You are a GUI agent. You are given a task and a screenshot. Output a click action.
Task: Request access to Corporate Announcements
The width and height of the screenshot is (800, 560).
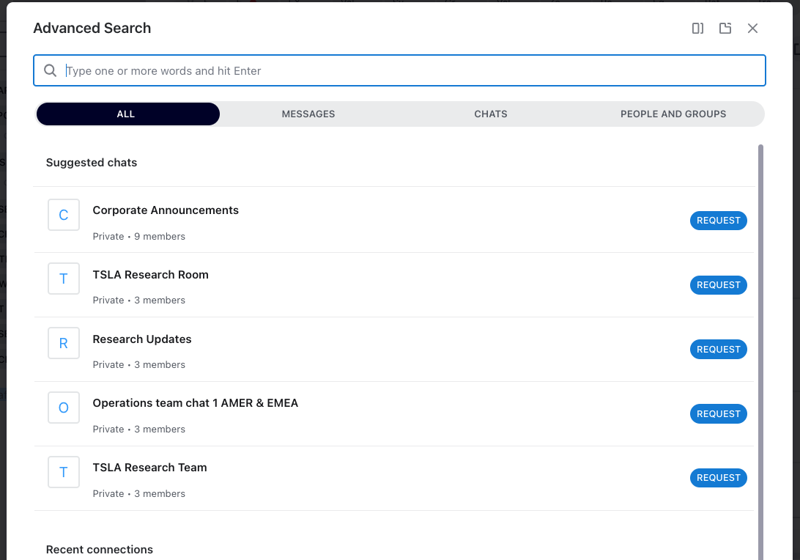tap(719, 221)
